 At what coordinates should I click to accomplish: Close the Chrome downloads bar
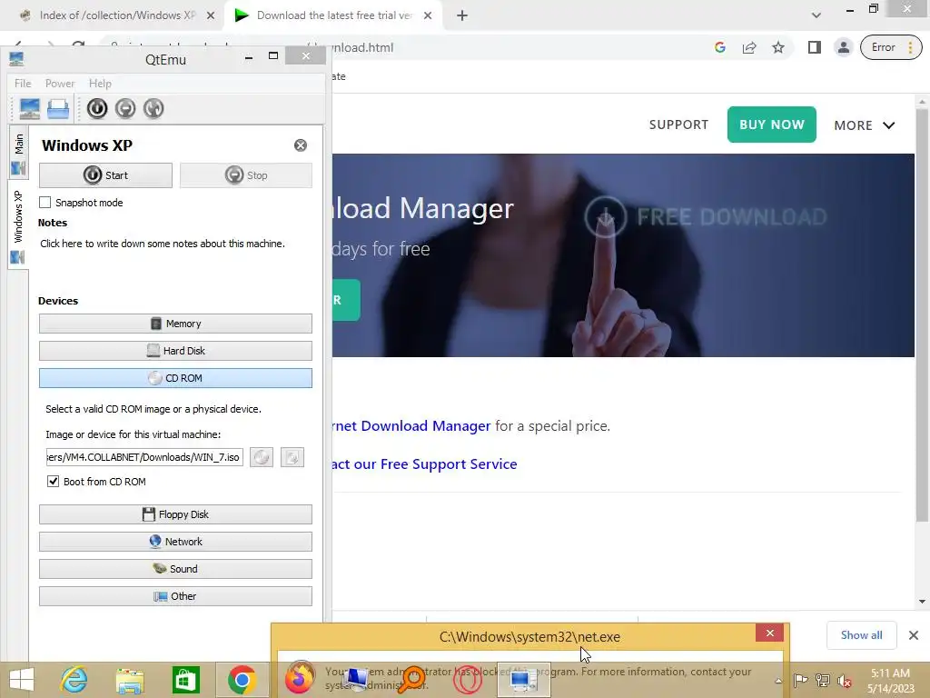[914, 635]
